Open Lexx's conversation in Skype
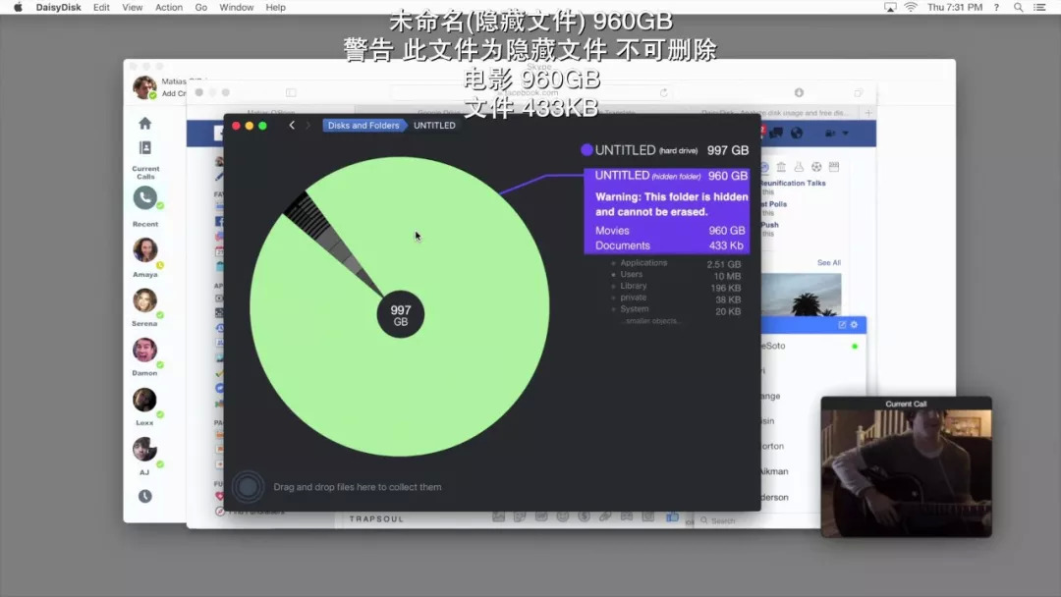 [144, 400]
